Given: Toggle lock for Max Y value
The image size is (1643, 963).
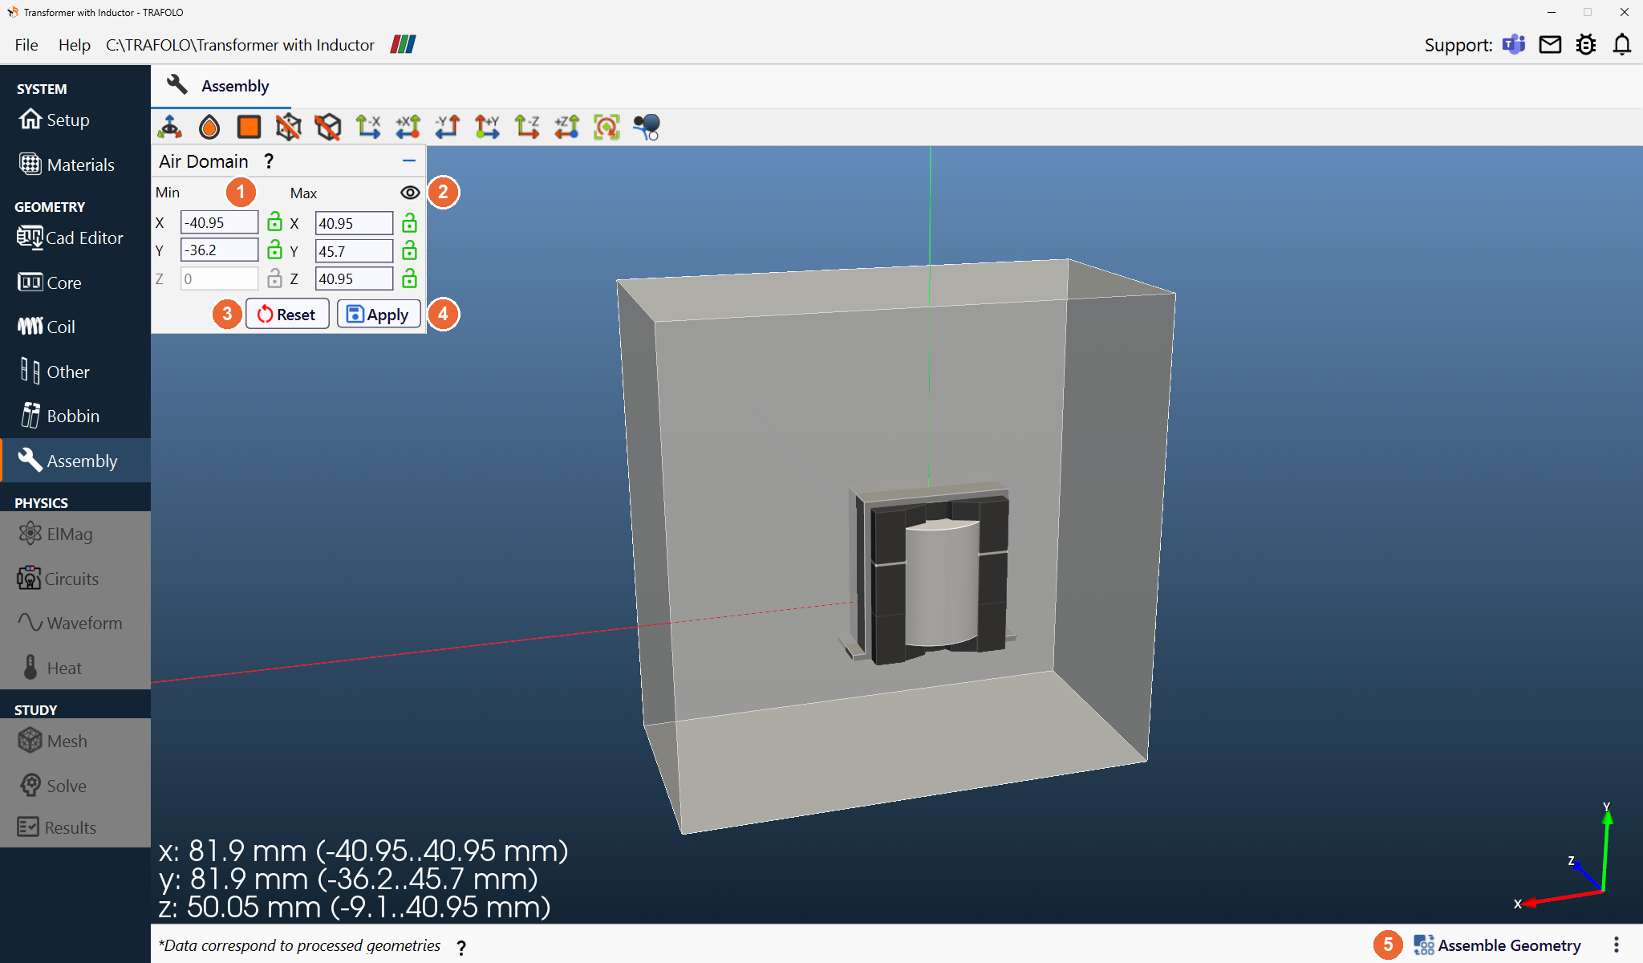Looking at the screenshot, I should pyautogui.click(x=409, y=250).
